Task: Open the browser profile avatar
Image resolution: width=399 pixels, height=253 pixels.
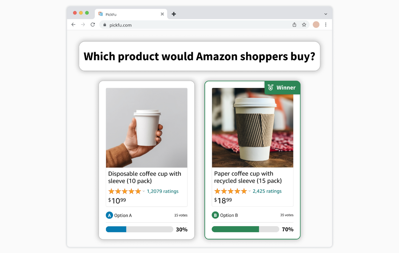Action: click(316, 25)
